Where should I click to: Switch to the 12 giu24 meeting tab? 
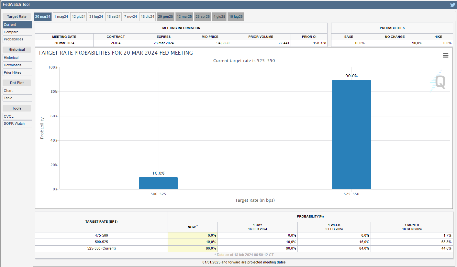point(79,16)
